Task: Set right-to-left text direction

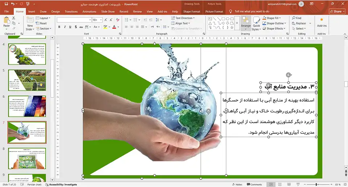Action: click(x=158, y=27)
